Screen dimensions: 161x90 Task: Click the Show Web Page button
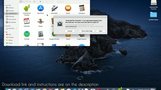(87, 31)
